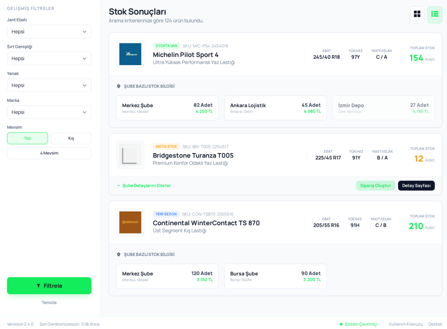Image resolution: width=447 pixels, height=329 pixels.
Task: Select the Yaz season filter
Action: click(27, 138)
